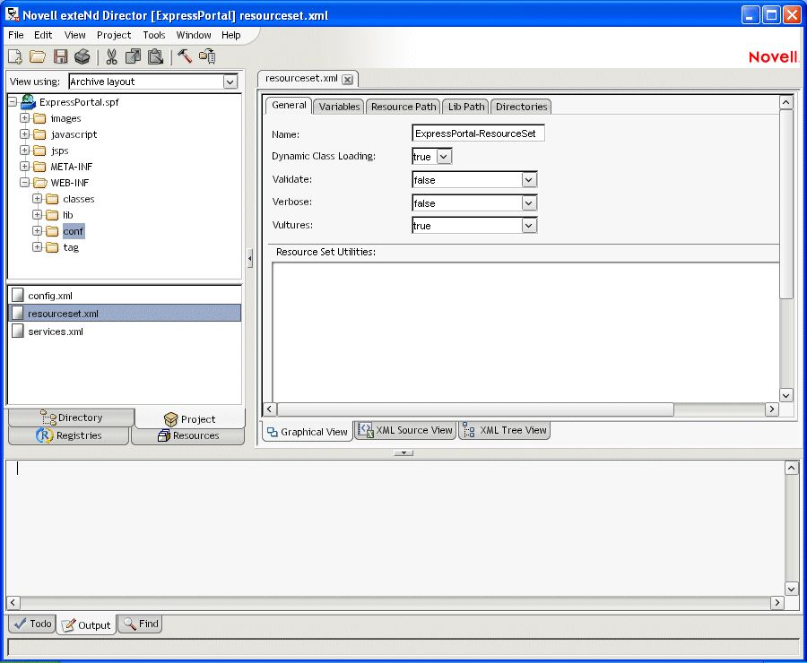Click the Deploy archive toolbar icon

click(x=207, y=57)
